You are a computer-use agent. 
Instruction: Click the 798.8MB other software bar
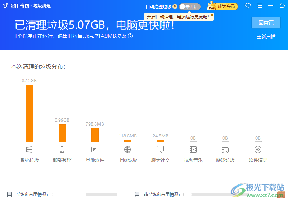tap(95, 135)
